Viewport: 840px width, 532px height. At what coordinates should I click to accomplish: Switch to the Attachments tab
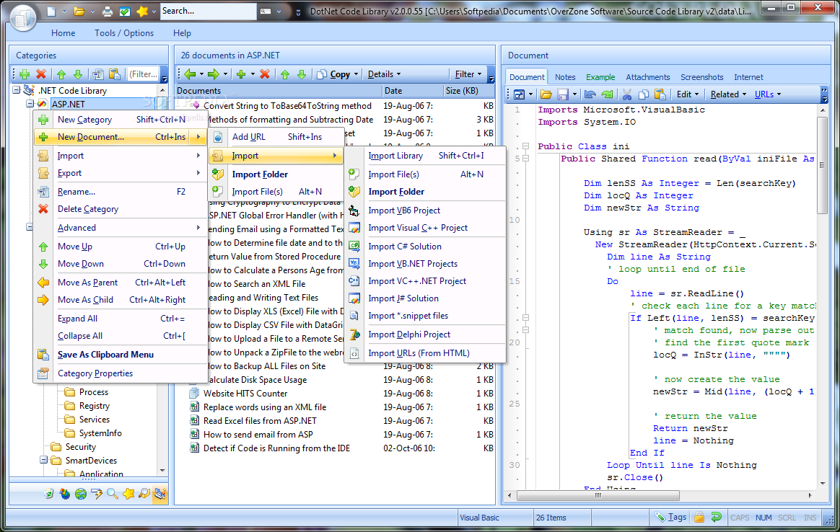647,77
